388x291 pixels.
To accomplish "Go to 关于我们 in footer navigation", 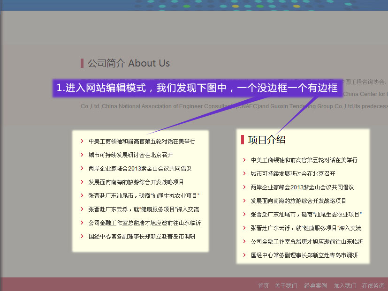I will (286, 285).
